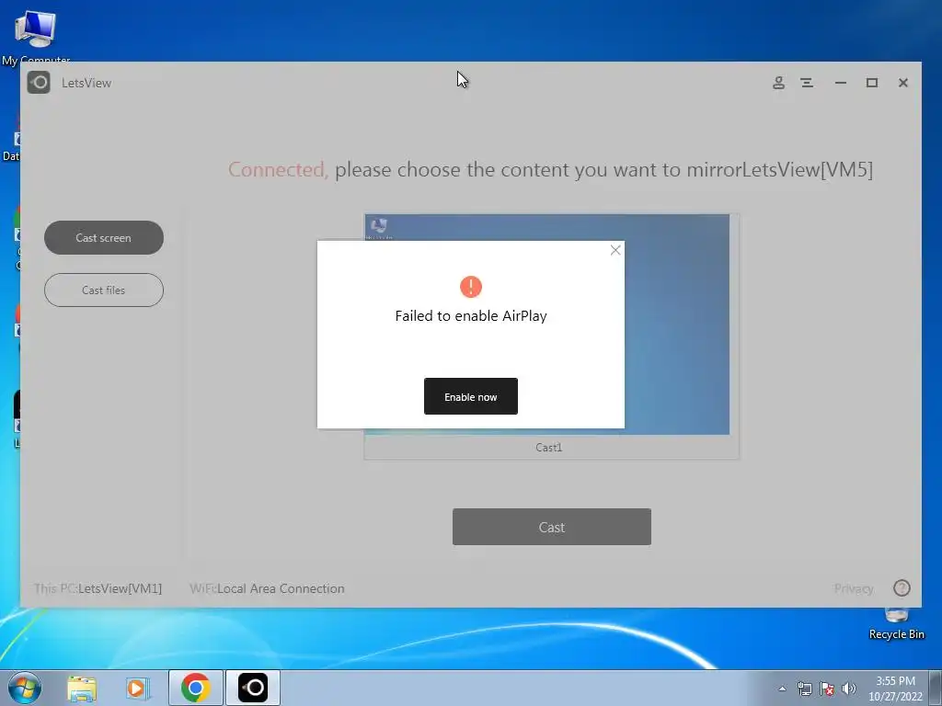The height and width of the screenshot is (706, 942).
Task: Open the LetsView hamburger menu
Action: pos(807,83)
